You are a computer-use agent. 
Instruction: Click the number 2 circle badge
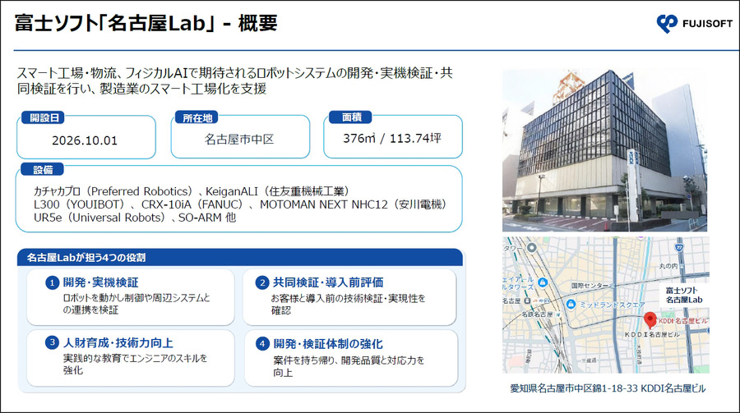pyautogui.click(x=262, y=283)
